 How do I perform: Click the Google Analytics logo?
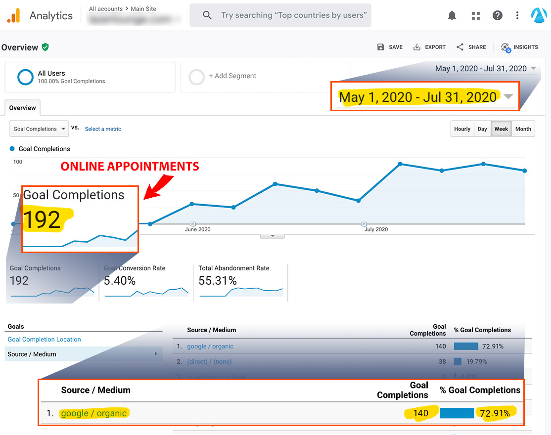[x=14, y=15]
